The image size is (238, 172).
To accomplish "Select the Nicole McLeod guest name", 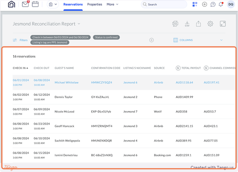I will 64,111.
